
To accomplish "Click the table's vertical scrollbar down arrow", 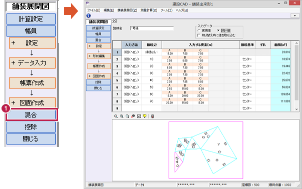I will pyautogui.click(x=296, y=109).
